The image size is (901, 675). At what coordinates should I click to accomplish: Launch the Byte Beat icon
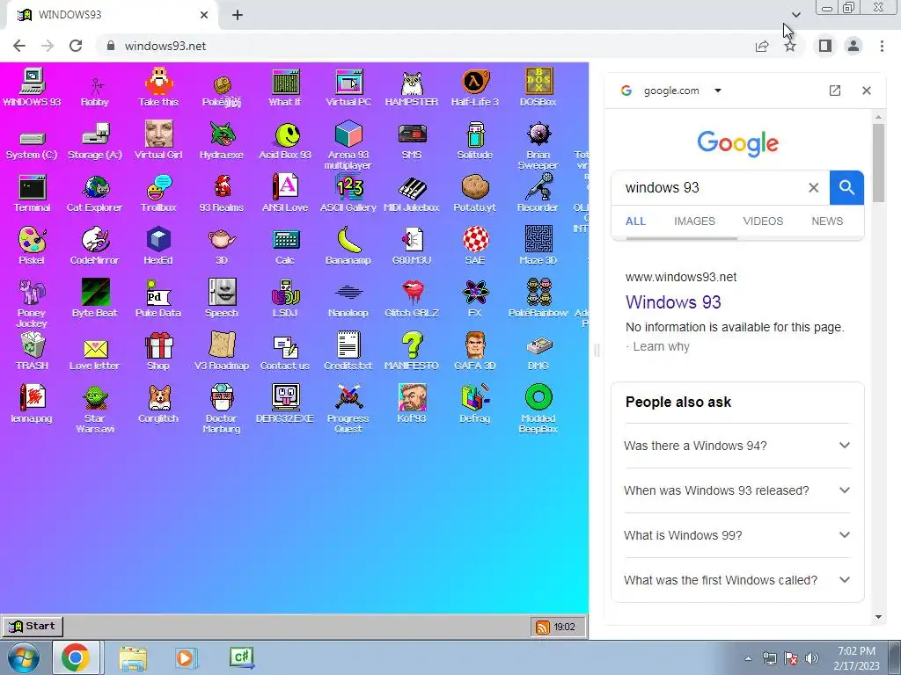[x=95, y=299]
